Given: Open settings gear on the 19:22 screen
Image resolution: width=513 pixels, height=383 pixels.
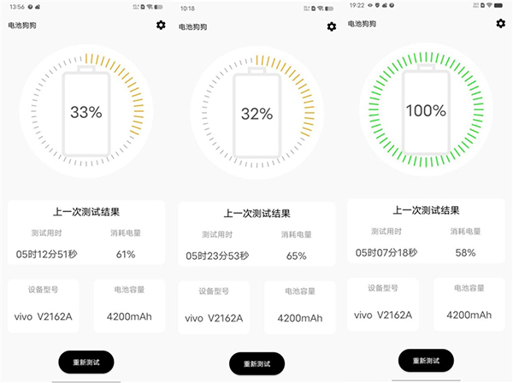Looking at the screenshot, I should 501,23.
